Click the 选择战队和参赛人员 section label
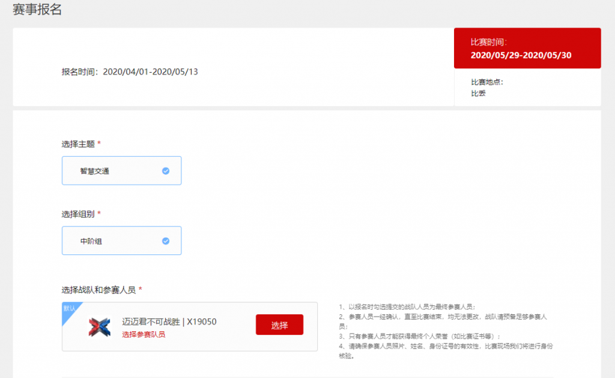Viewport: 615px width, 378px height. 99,290
